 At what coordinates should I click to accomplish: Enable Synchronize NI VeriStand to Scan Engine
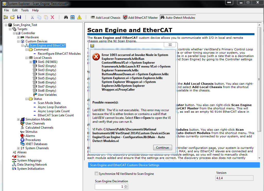pyautogui.click(x=96, y=173)
